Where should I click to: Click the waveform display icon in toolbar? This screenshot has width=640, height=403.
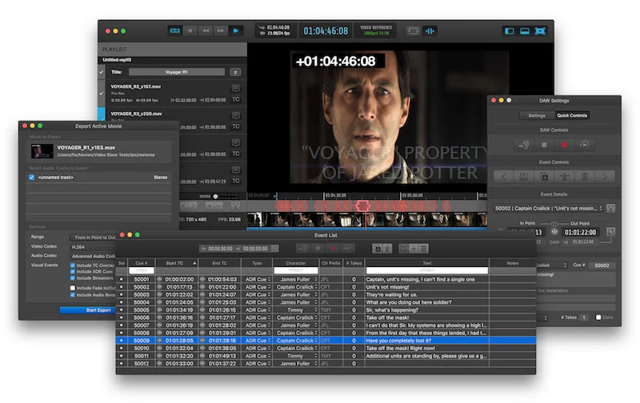430,31
